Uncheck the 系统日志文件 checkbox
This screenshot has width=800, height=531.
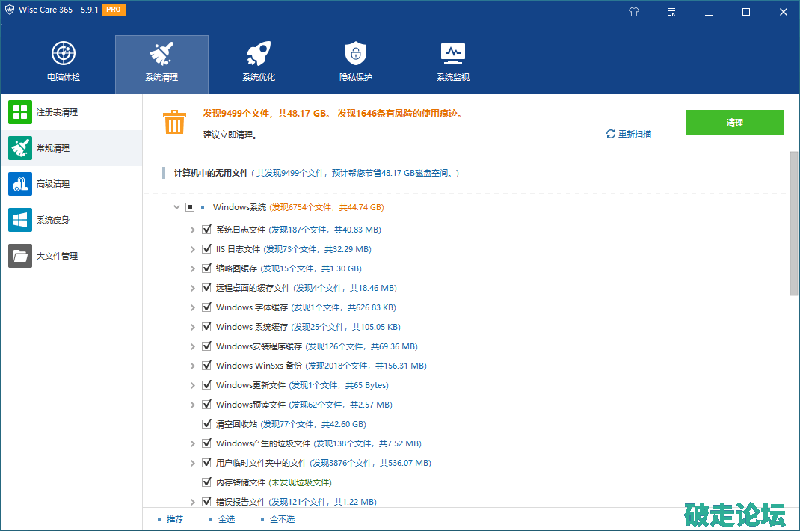click(207, 230)
